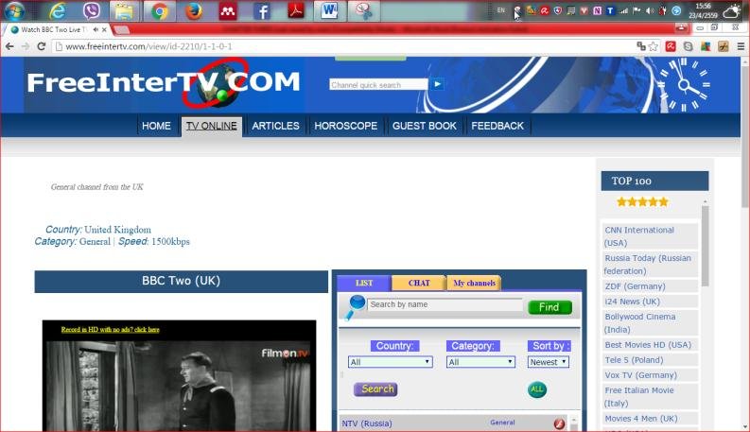The width and height of the screenshot is (750, 432).
Task: Click the purple Search button
Action: [375, 389]
